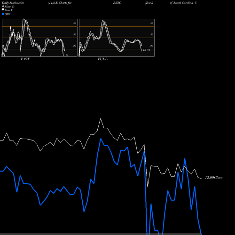
Task: Click the 80 level label in FAST chart
Action: 75,23
